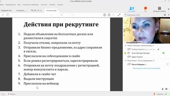The image size is (170, 96).
Task: Click the green camera icon for Анна Шапиро
Action: click(x=164, y=53)
